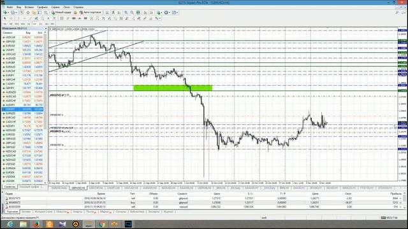Image resolution: width=408 pixels, height=229 pixels.
Task: Open the Вставка menu
Action: coord(29,7)
